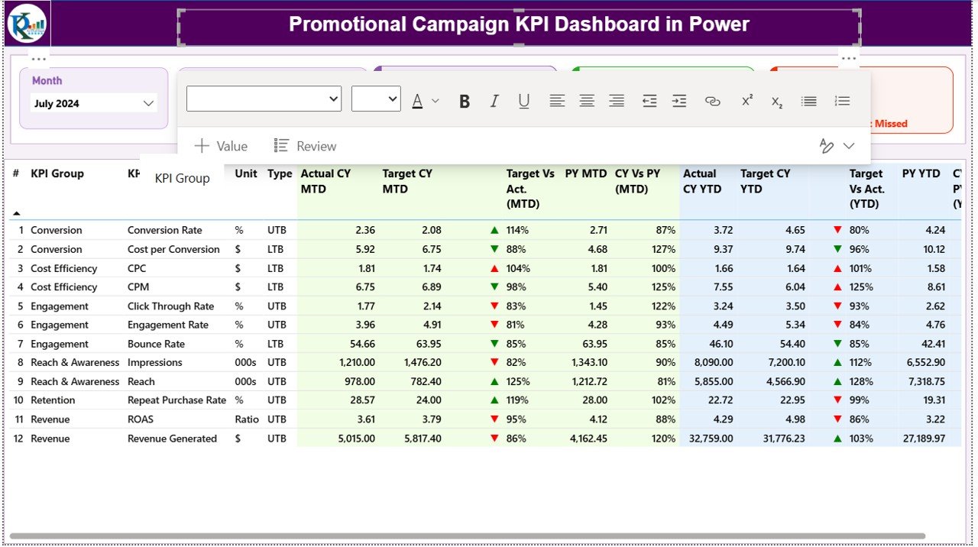The width and height of the screenshot is (978, 547).
Task: Switch to the Review tab
Action: click(315, 145)
